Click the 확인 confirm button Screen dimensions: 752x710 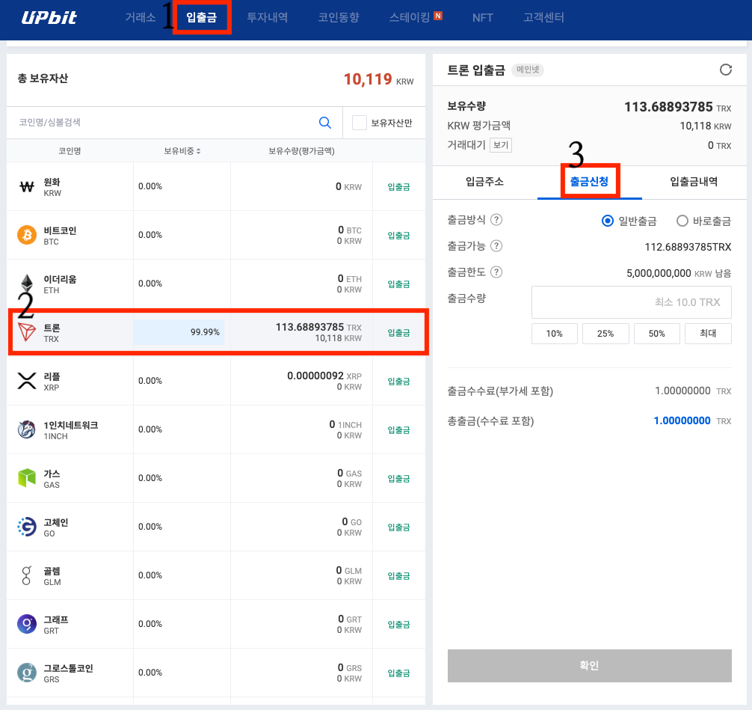590,665
